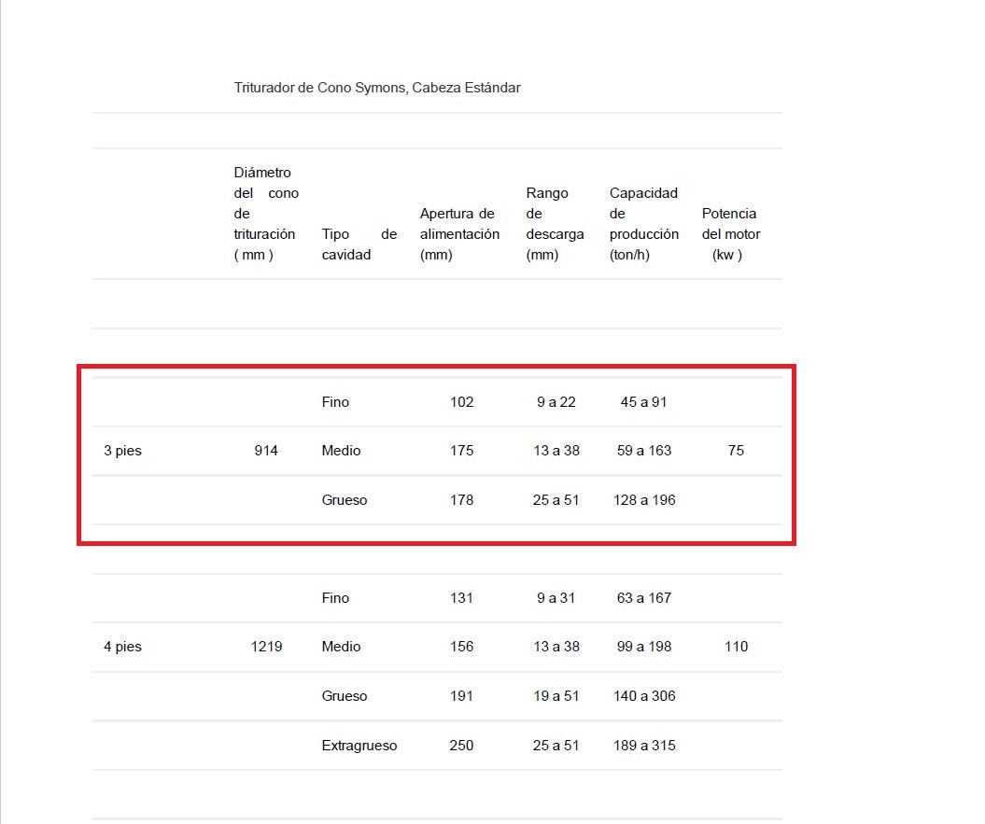
Task: Click the 75 kW motor power value
Action: click(x=736, y=451)
